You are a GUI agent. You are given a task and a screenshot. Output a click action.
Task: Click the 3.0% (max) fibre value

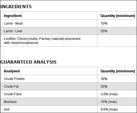tap(109, 94)
